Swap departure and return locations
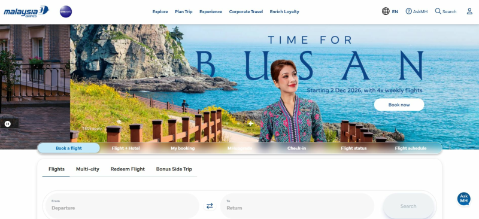Viewport: 479px width, 219px height. click(x=210, y=206)
